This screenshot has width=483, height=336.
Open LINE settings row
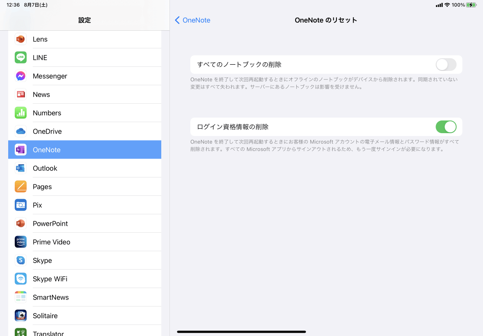85,58
